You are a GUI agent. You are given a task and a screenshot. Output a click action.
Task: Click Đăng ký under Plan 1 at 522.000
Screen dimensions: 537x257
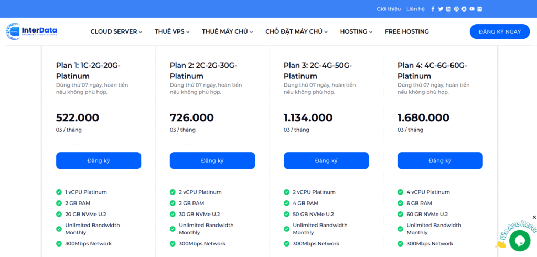99,160
